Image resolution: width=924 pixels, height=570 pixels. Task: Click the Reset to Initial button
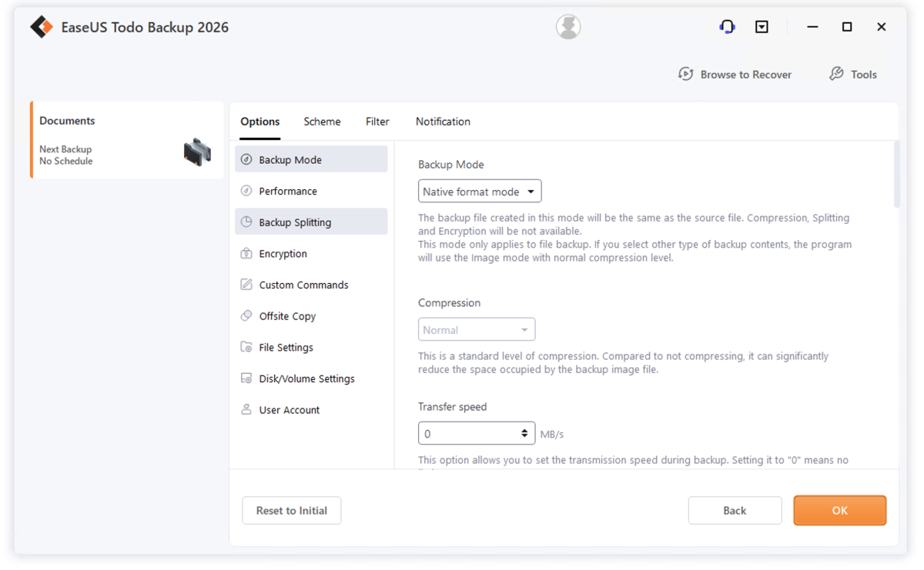292,511
